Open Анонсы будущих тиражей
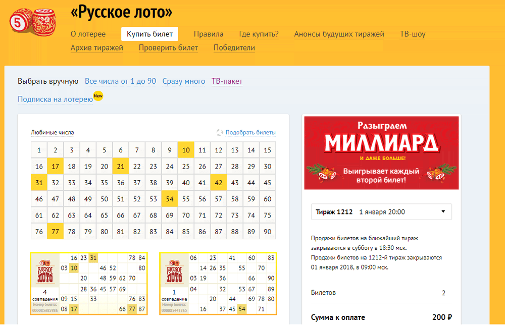 pyautogui.click(x=339, y=34)
